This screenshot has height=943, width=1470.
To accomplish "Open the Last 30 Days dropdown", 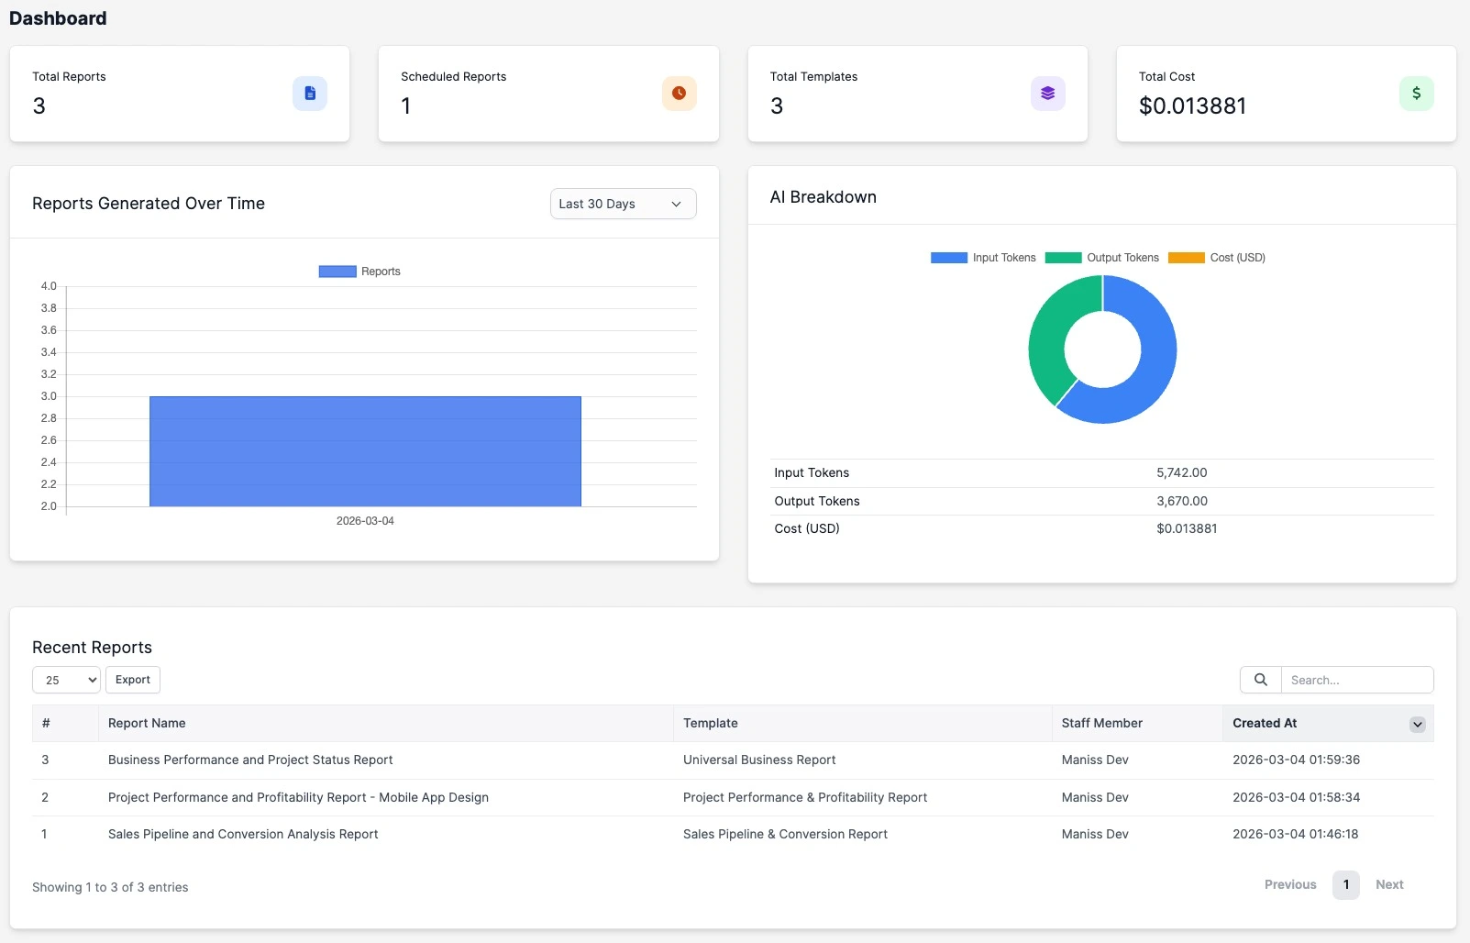I will point(622,204).
